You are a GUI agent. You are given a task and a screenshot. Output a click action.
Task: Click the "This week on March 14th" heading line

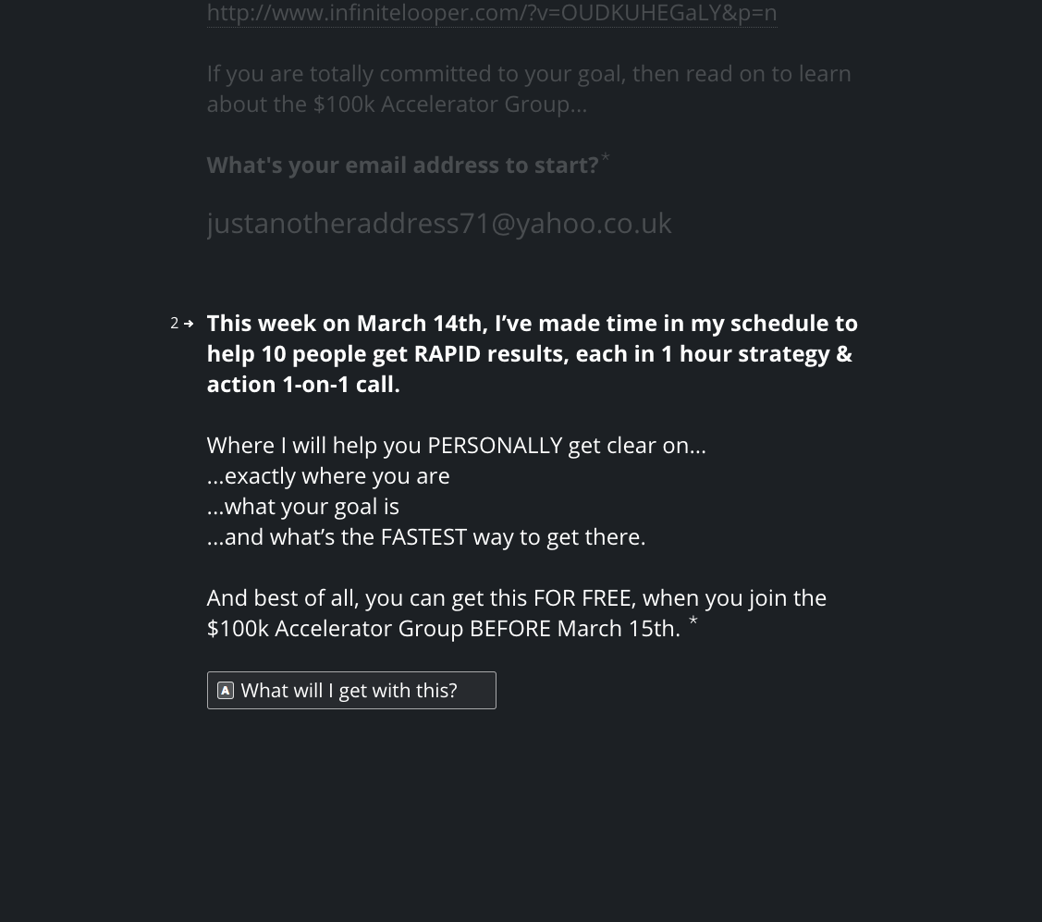tap(532, 323)
